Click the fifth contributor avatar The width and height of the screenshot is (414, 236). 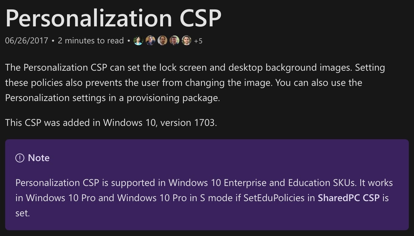186,41
